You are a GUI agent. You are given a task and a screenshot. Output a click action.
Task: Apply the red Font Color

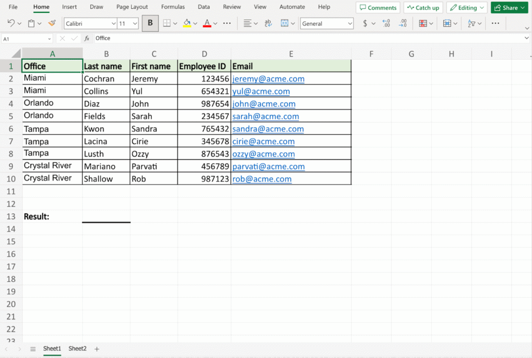(x=207, y=23)
